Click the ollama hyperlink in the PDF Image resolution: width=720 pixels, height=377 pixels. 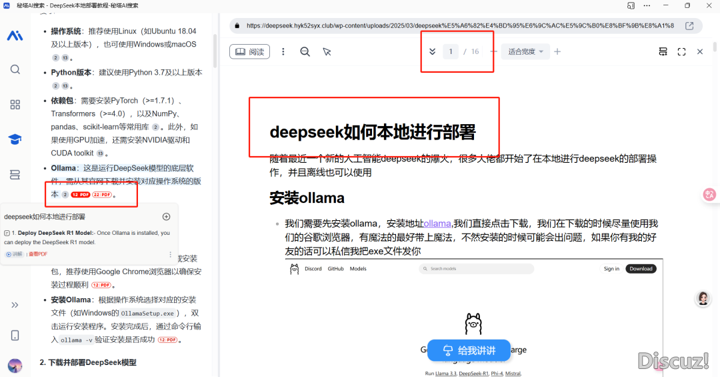pyautogui.click(x=437, y=224)
